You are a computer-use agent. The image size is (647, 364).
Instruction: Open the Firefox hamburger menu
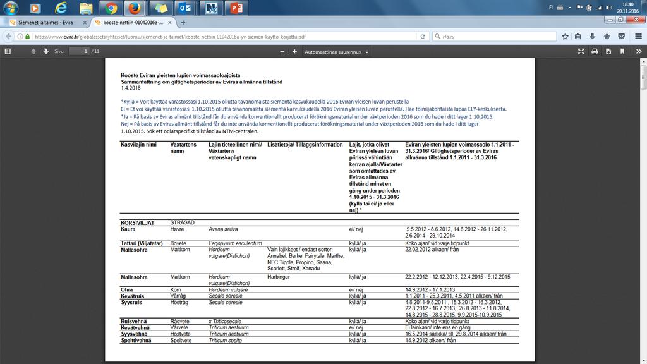click(638, 36)
